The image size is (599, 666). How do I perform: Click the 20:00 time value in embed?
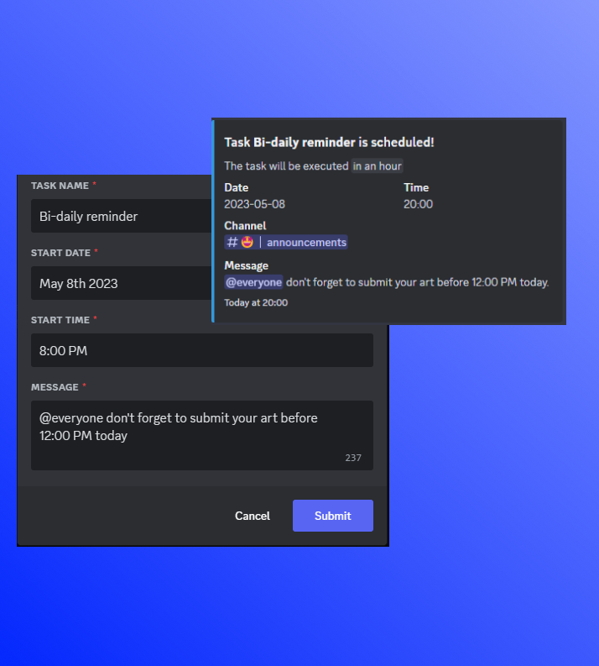pyautogui.click(x=418, y=204)
